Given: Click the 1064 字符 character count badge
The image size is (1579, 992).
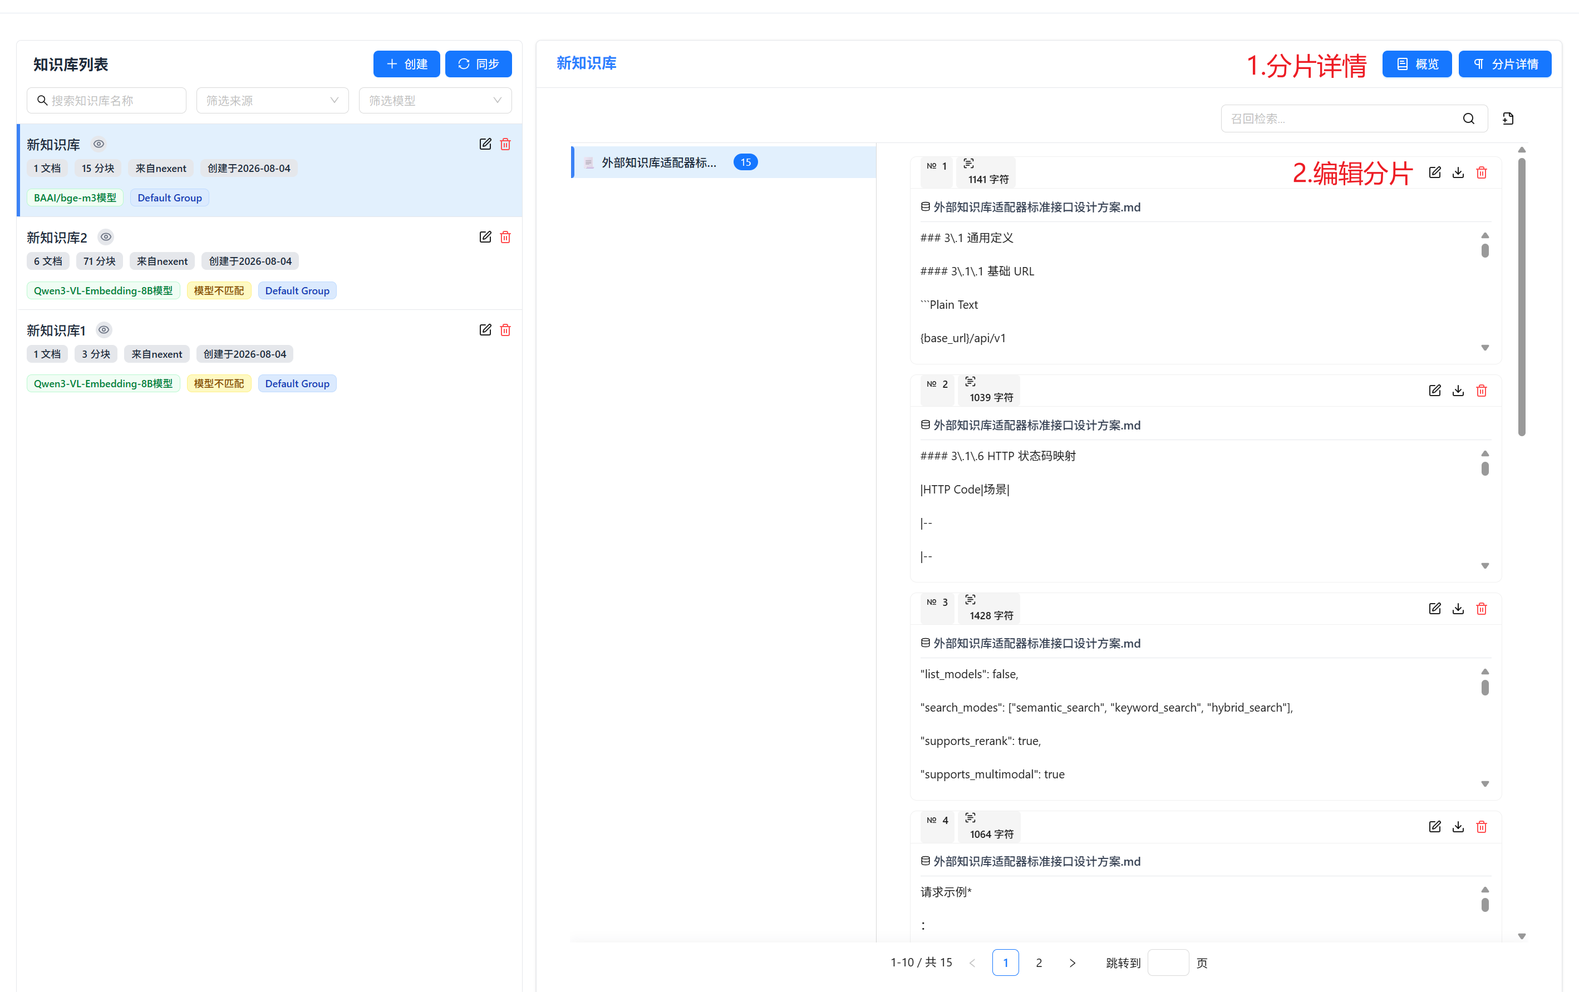Looking at the screenshot, I should tap(989, 827).
